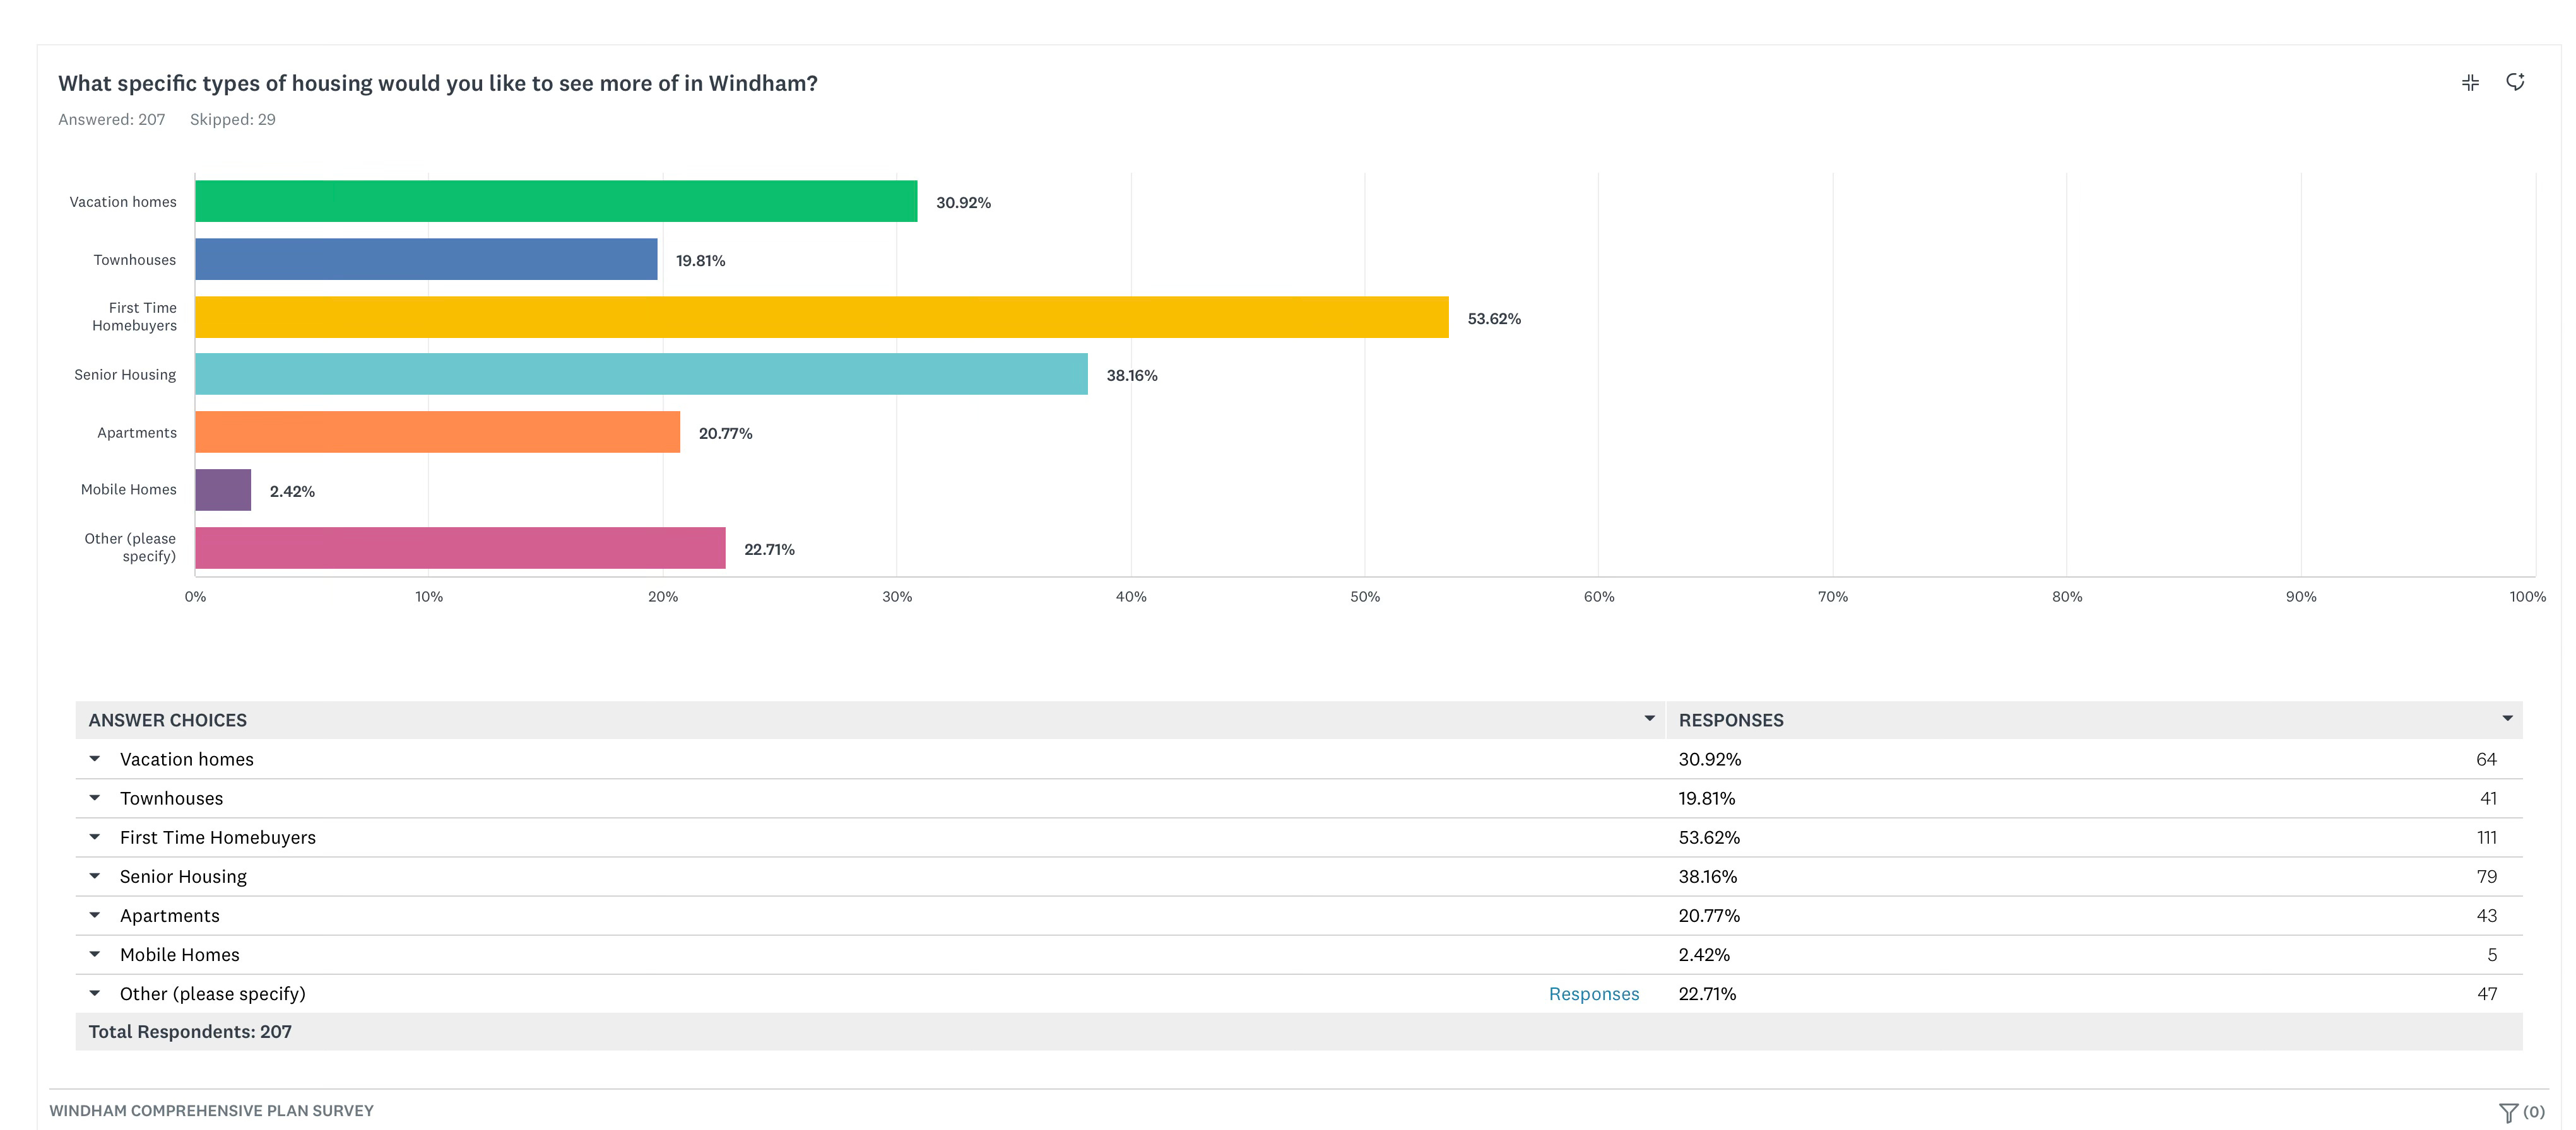Open the Answer Choices column sort arrow
Viewport: 2576px width, 1130px height.
point(1649,718)
